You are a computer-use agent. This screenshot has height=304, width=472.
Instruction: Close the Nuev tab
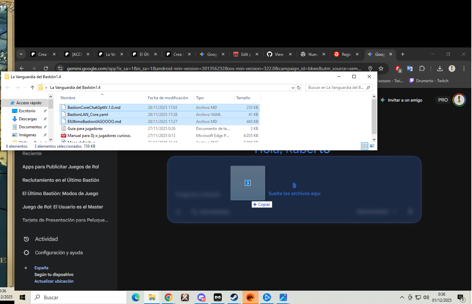pos(324,54)
